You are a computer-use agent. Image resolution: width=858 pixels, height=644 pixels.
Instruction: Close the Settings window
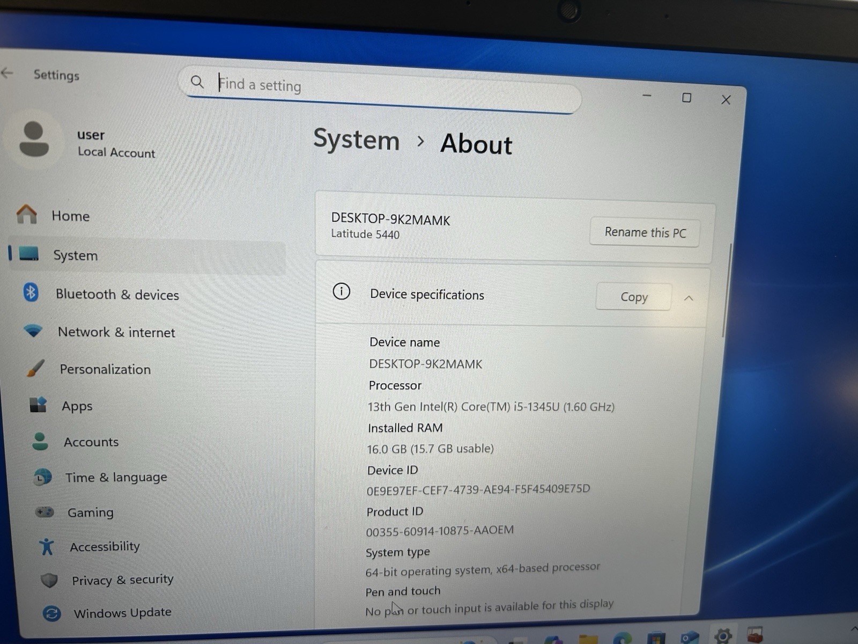[x=726, y=100]
